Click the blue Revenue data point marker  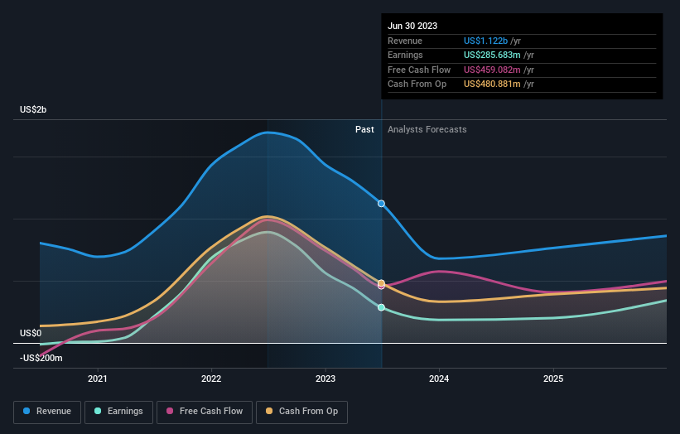tap(381, 204)
